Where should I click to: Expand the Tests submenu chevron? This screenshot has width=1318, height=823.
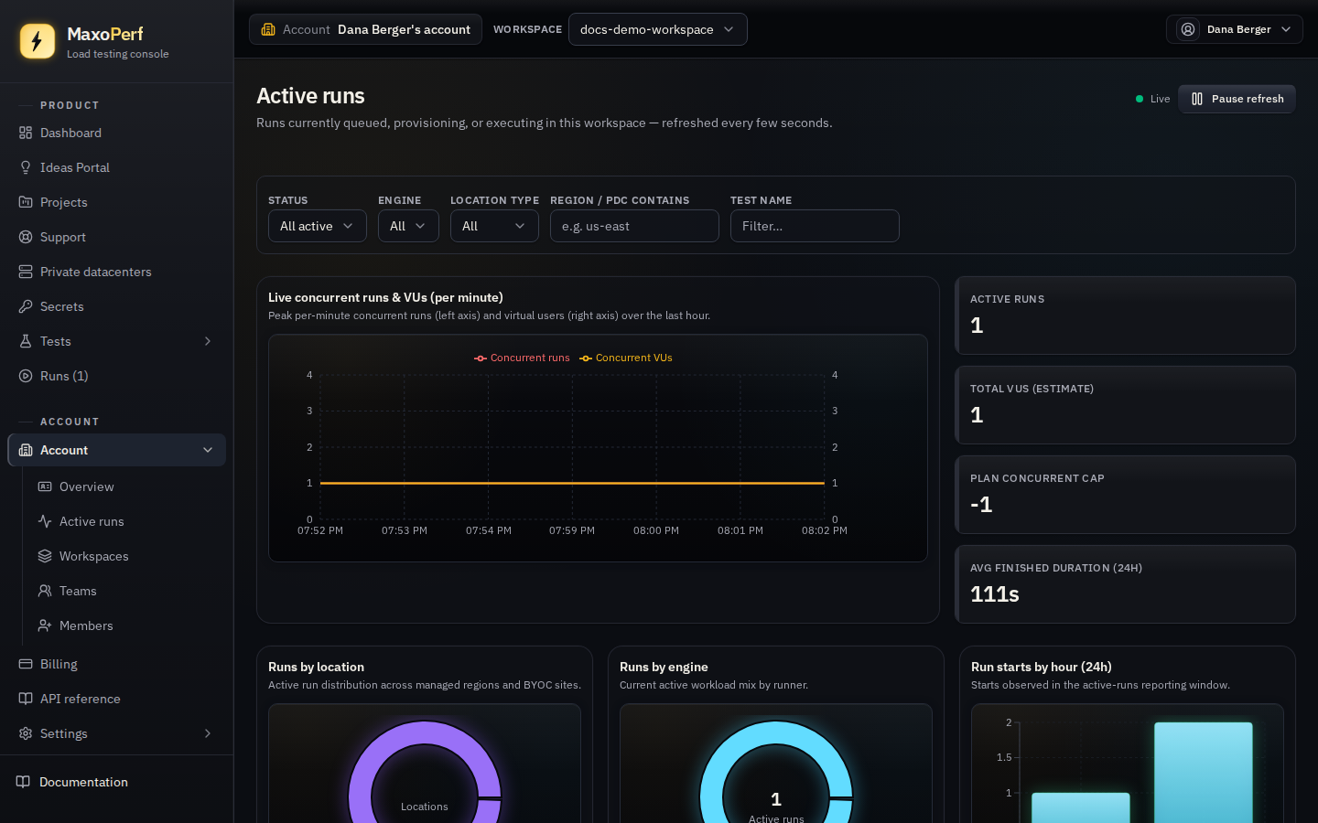tap(208, 341)
